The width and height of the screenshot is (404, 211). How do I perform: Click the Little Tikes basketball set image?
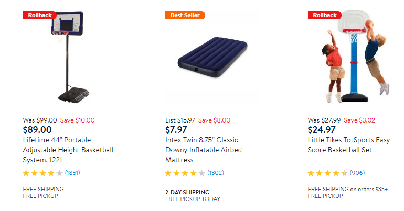[x=355, y=59]
